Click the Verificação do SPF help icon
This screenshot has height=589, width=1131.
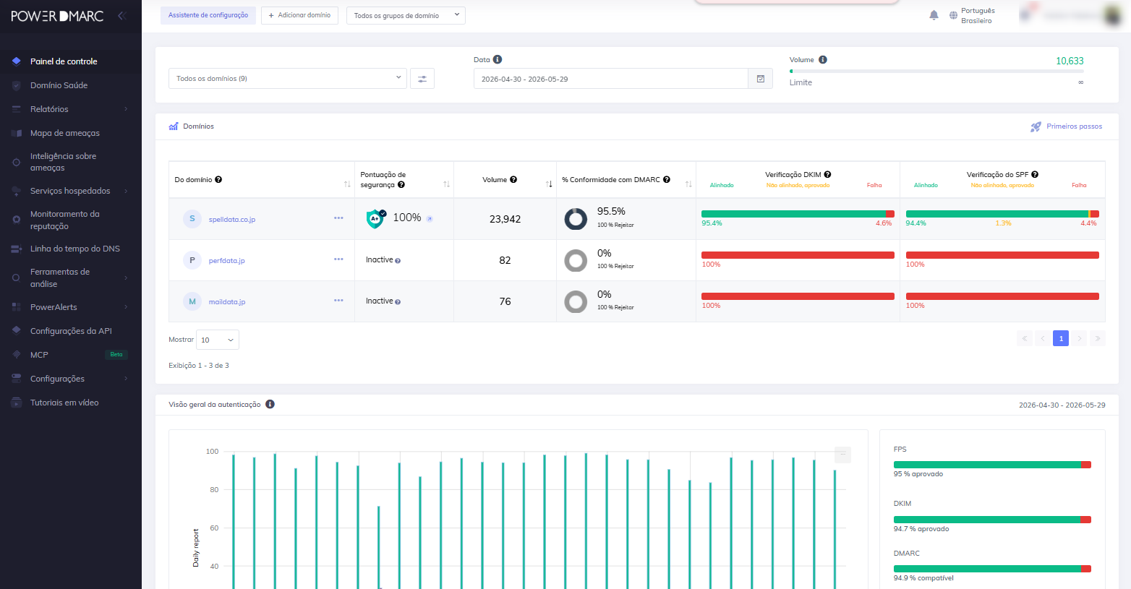pyautogui.click(x=1035, y=174)
